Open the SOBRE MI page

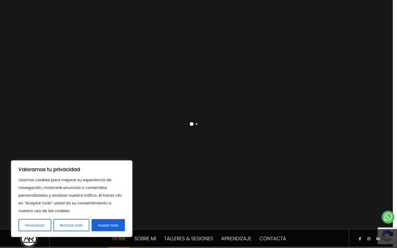click(x=145, y=239)
